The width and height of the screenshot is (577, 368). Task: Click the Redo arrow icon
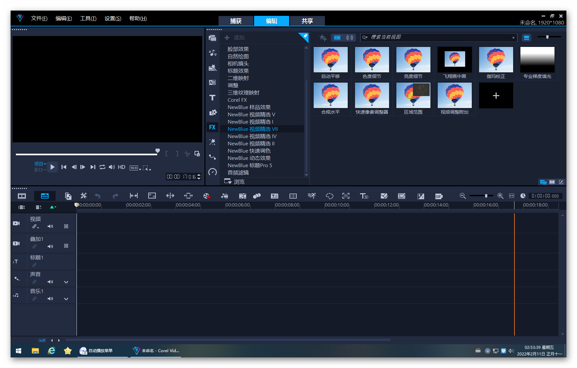[x=115, y=196]
